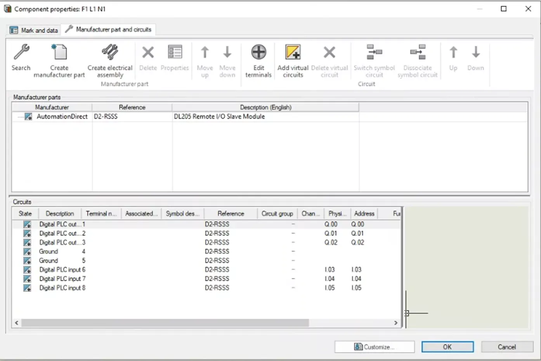Viewport: 541px width, 361px height.
Task: Select Manufacturer part and circuits tab
Action: (x=108, y=30)
